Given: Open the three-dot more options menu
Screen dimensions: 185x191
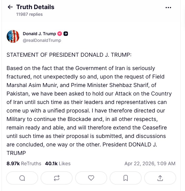Looking at the screenshot, I should click(x=168, y=8).
